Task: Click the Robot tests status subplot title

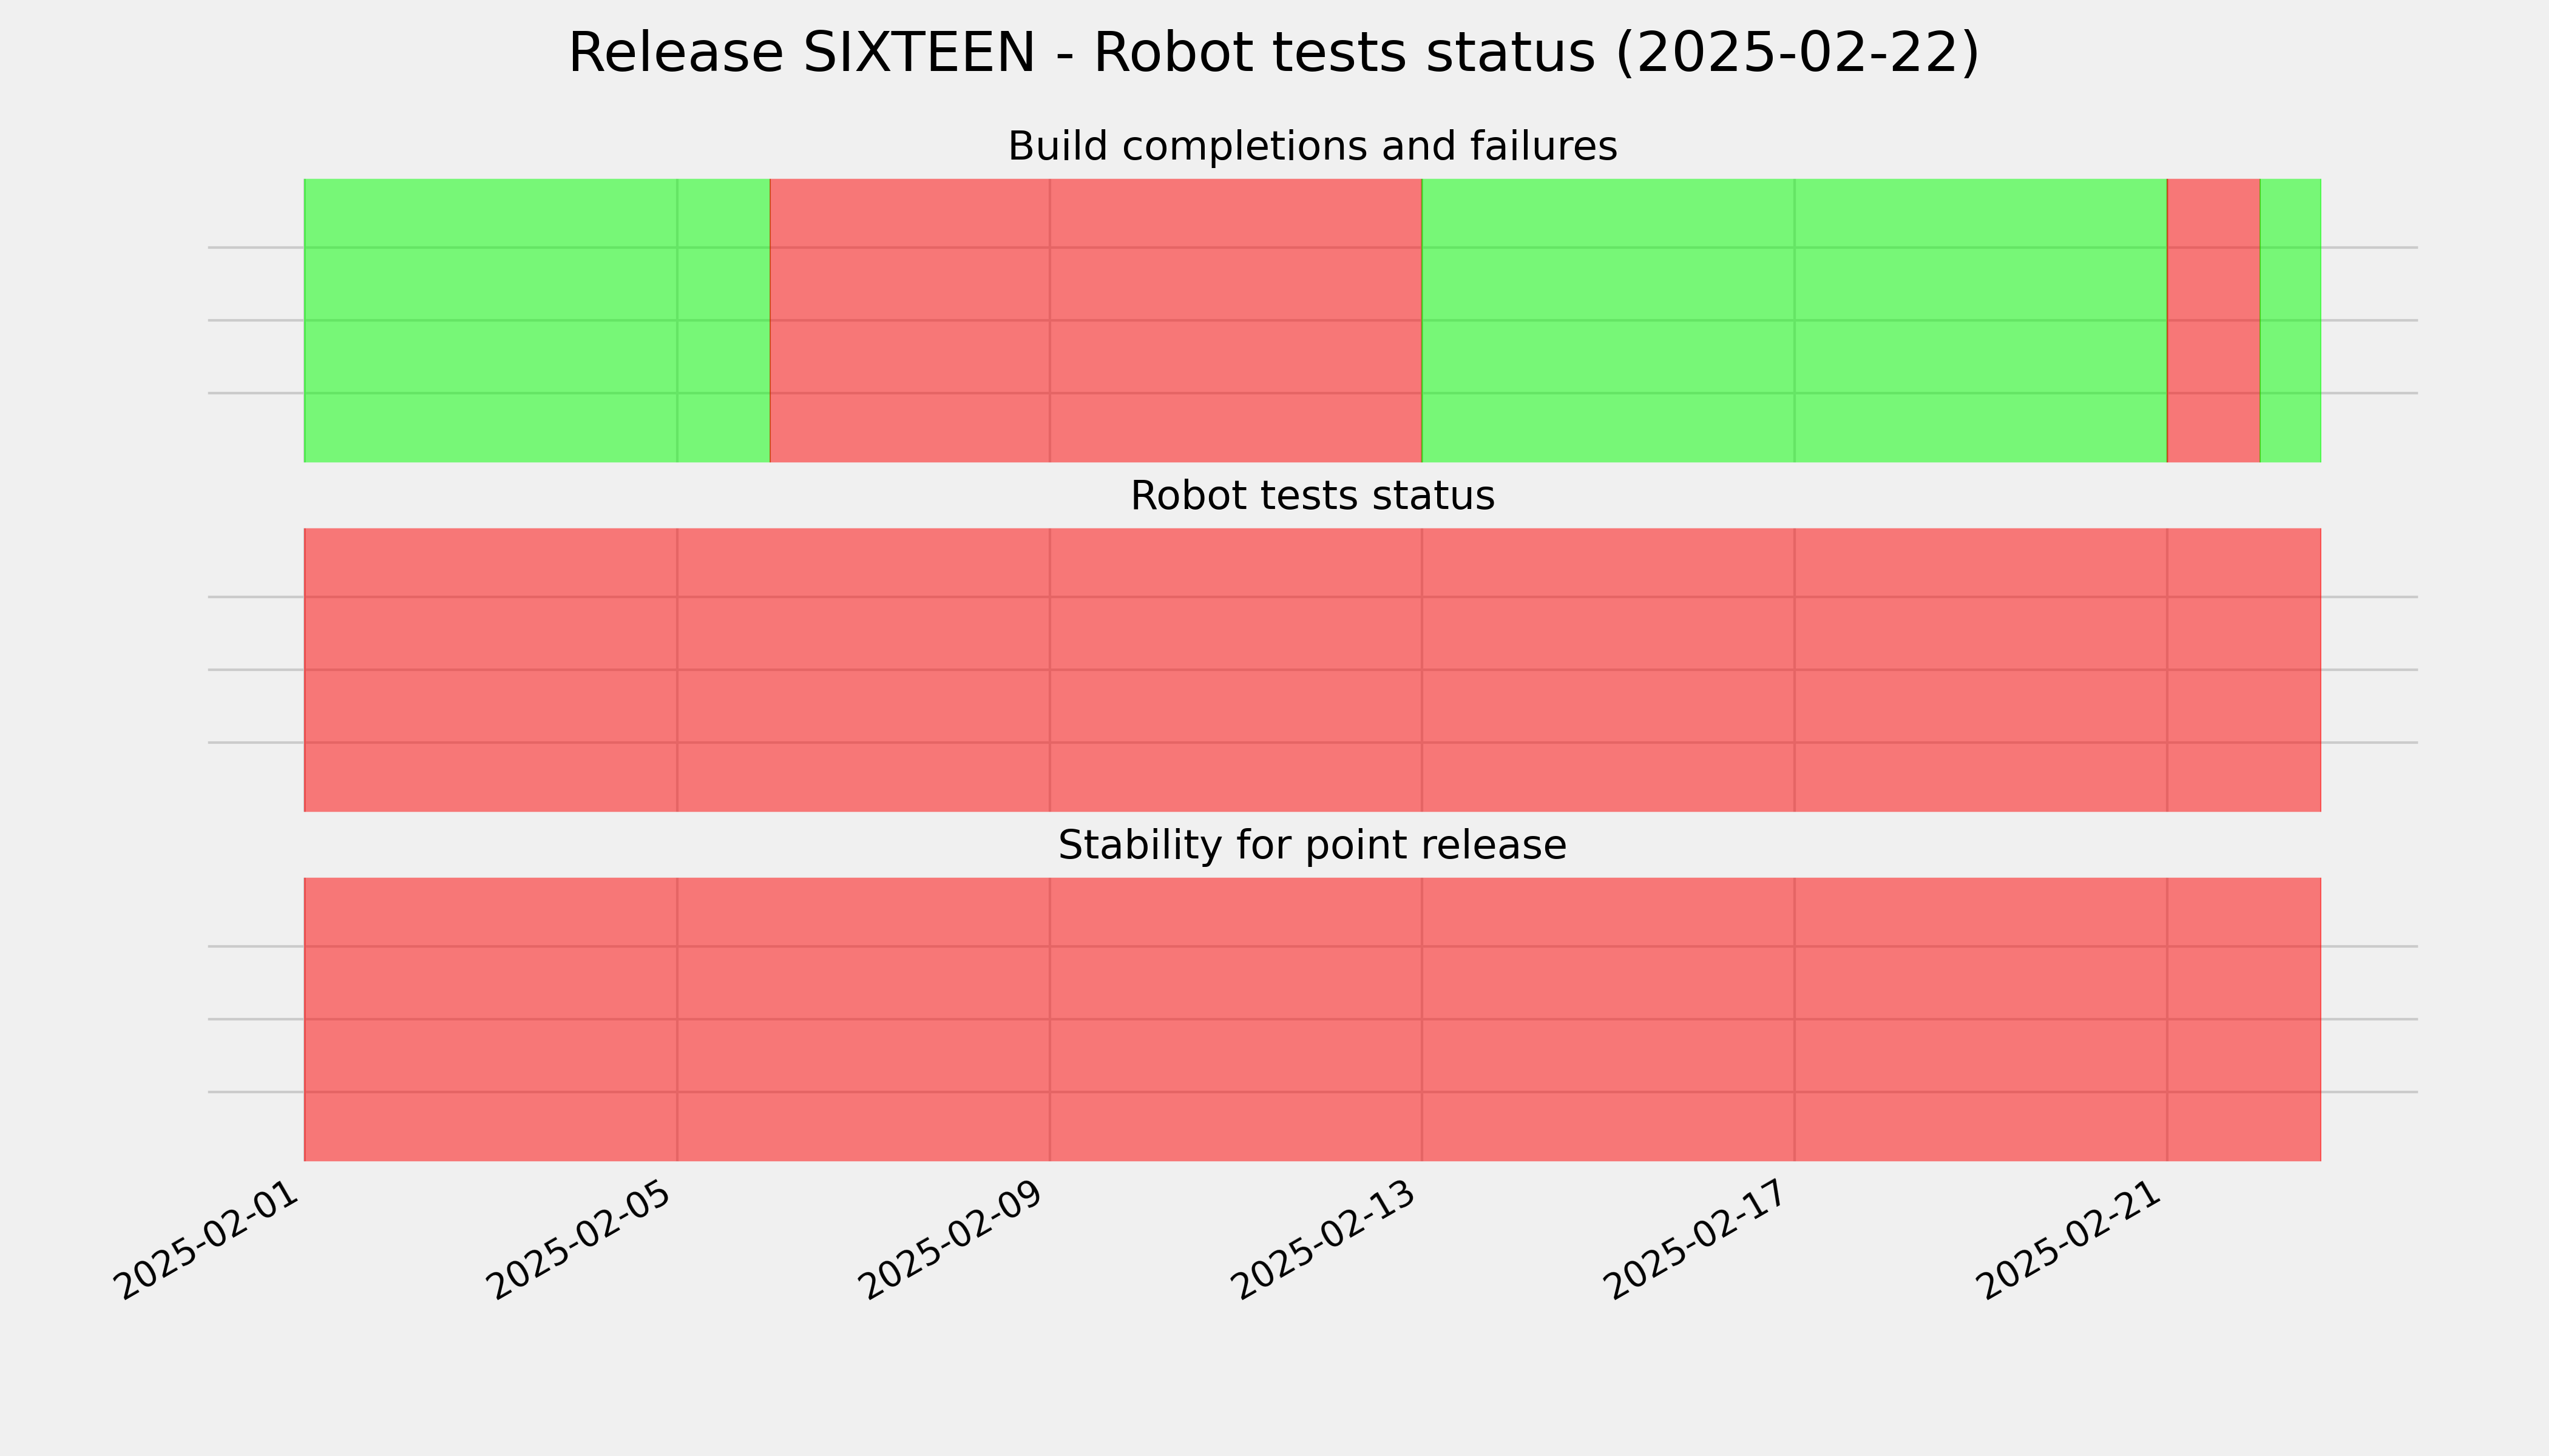Action: (x=1312, y=496)
